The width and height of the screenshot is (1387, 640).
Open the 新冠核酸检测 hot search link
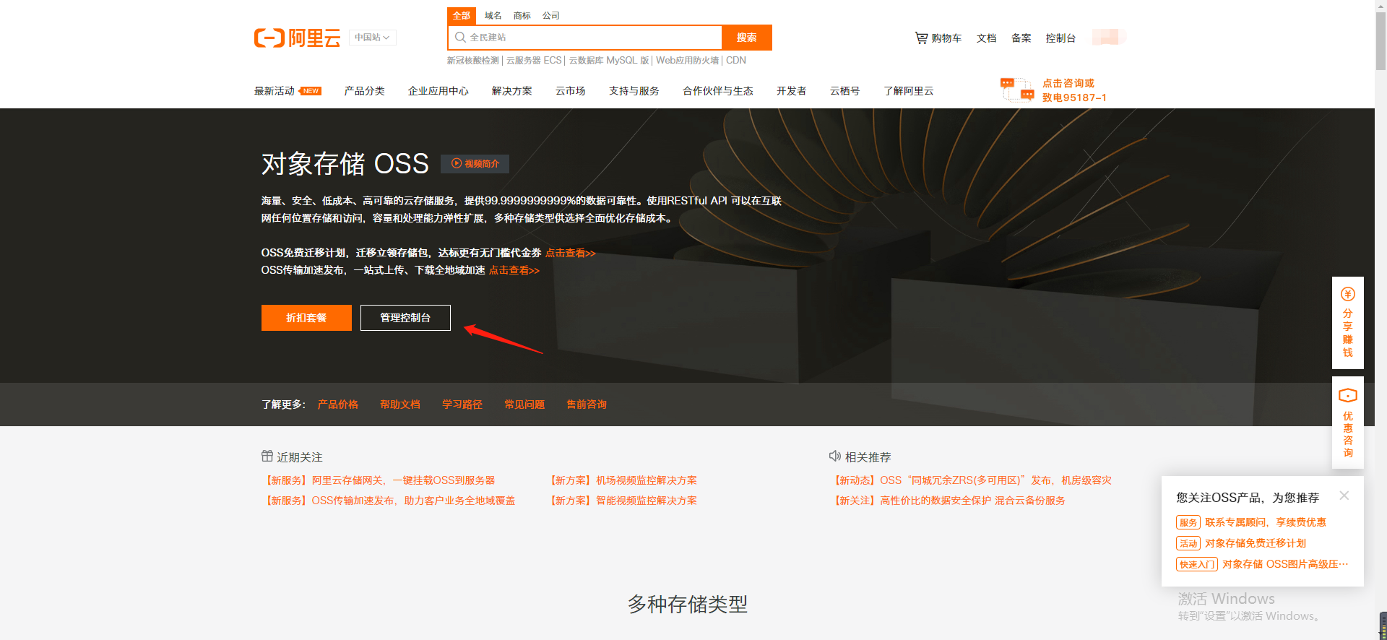(472, 61)
